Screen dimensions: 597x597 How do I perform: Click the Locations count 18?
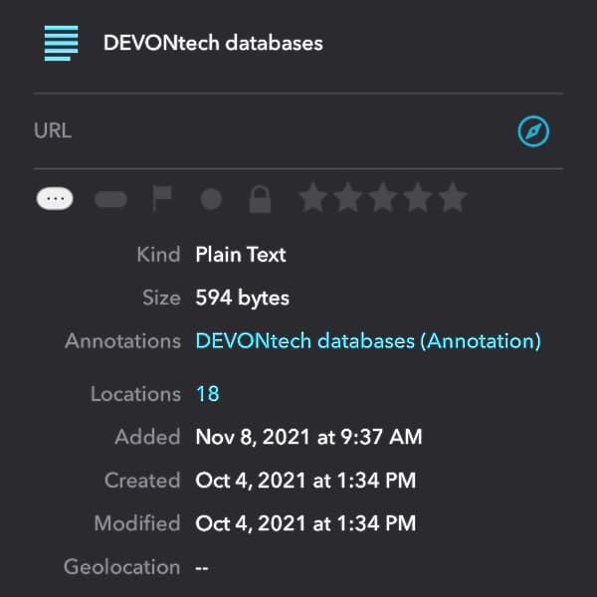tap(208, 394)
